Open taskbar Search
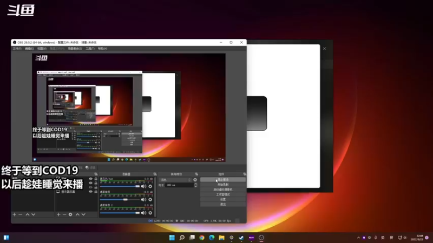Image resolution: width=433 pixels, height=243 pixels. [182, 238]
